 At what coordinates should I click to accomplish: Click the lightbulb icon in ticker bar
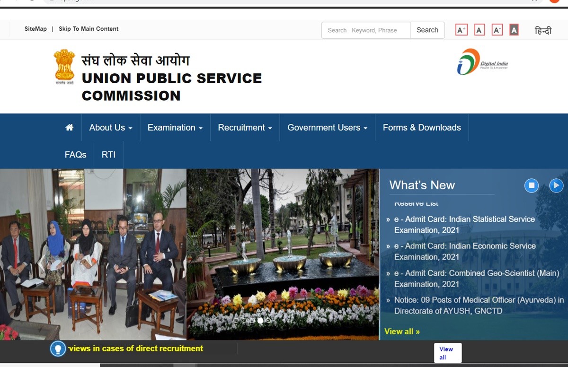[x=58, y=349]
